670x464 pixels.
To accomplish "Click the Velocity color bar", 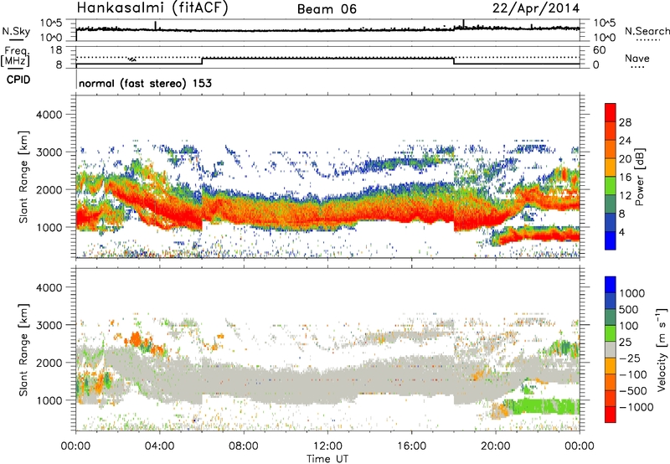I will click(x=611, y=349).
